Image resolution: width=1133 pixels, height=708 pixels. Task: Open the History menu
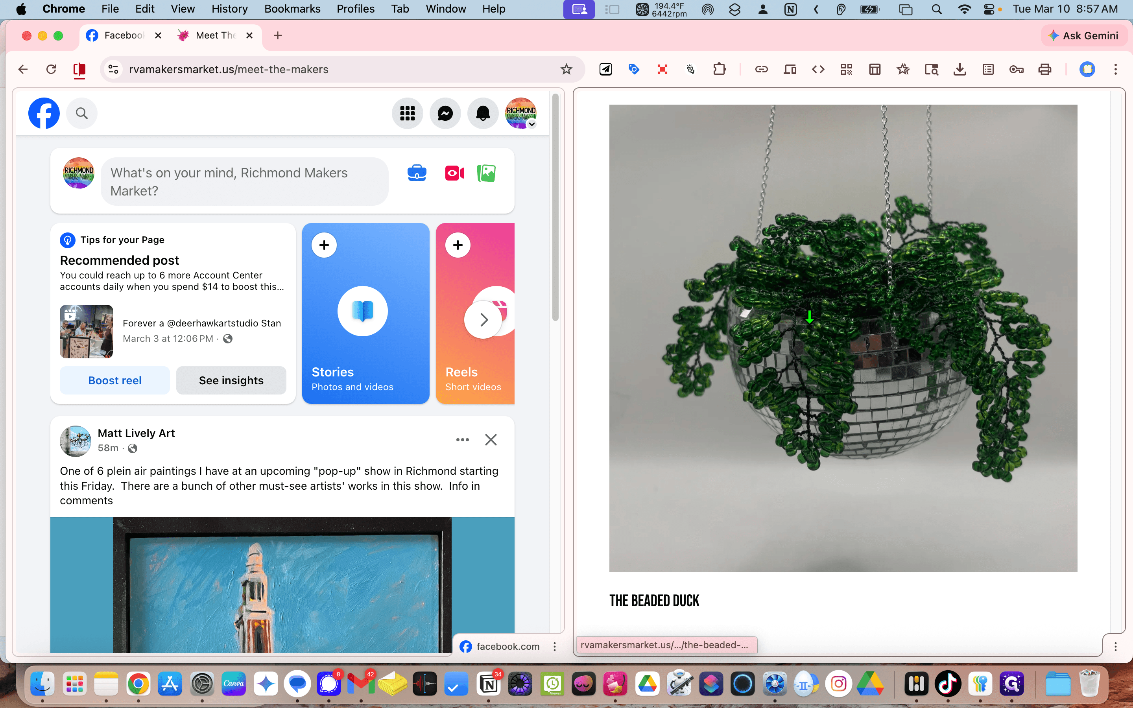coord(229,9)
